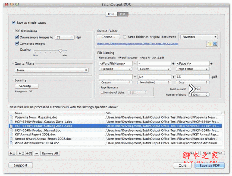Click the Choose... output folder button
The width and height of the screenshot is (232, 176).
point(108,37)
